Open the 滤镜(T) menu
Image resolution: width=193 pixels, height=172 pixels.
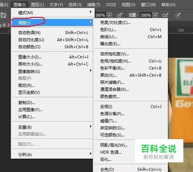click(x=93, y=5)
